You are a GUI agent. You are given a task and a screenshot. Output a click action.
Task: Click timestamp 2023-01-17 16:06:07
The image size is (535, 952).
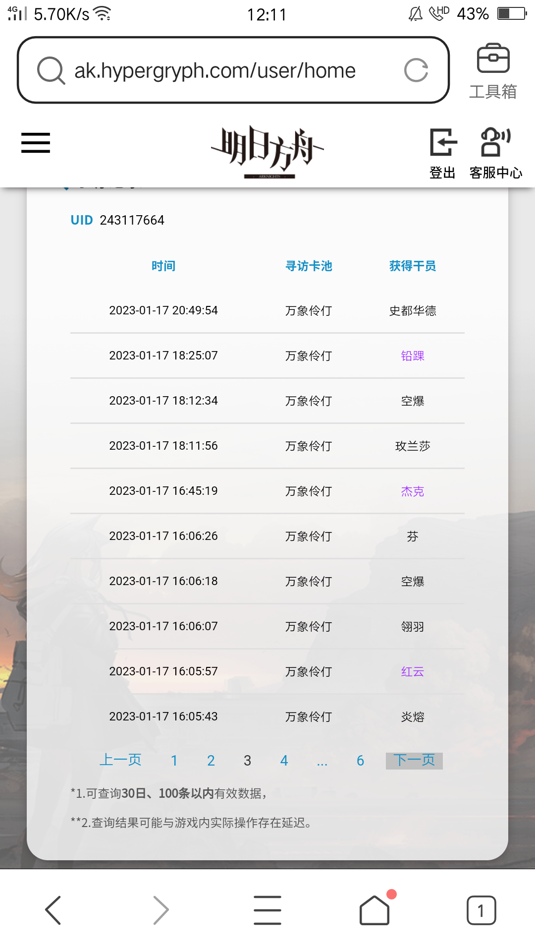coord(163,626)
